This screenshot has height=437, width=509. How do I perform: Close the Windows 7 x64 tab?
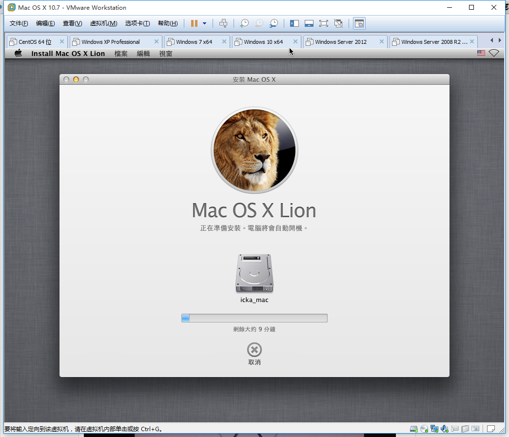point(224,41)
